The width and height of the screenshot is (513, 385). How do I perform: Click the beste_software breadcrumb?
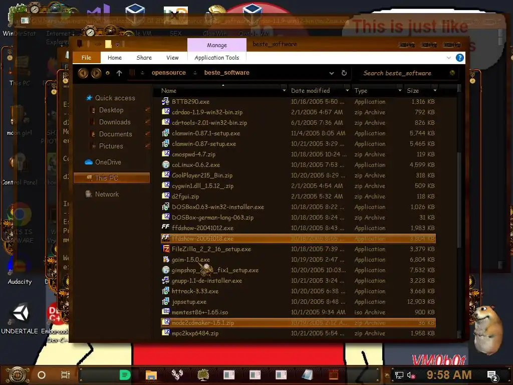227,73
